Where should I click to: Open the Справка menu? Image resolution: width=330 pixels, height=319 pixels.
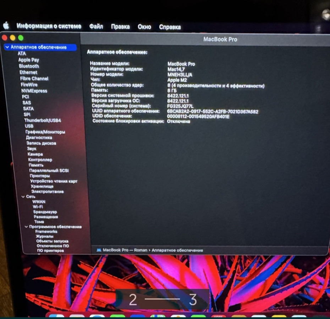tap(171, 27)
